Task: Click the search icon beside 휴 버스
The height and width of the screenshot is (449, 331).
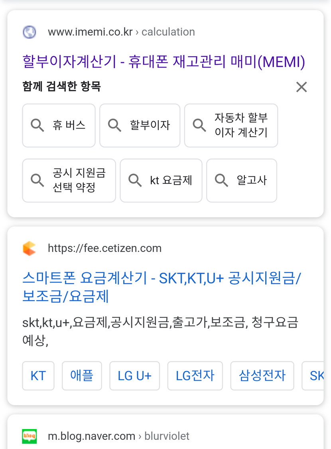Action: (x=37, y=125)
